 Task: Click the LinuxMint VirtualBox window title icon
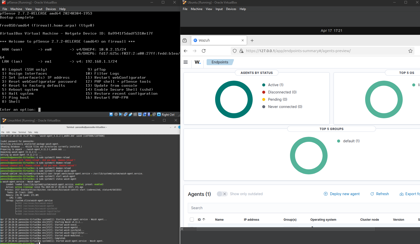tap(4, 120)
